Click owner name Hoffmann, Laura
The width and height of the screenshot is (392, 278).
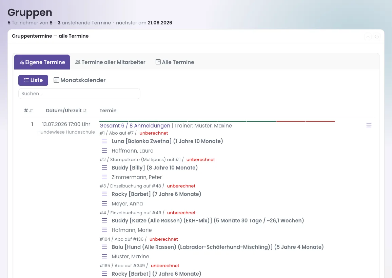[x=133, y=151]
